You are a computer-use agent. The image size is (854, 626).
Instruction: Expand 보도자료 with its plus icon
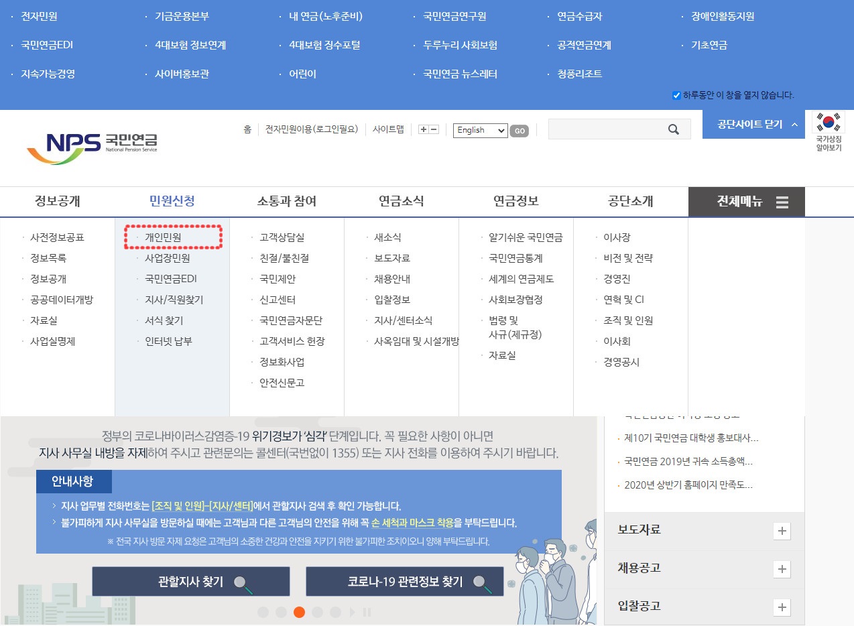[782, 531]
